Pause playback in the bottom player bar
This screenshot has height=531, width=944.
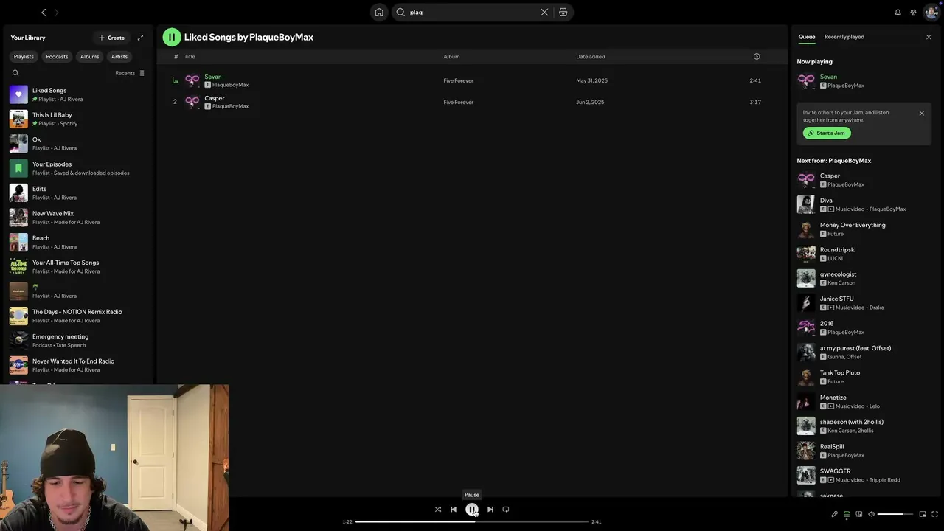(x=472, y=509)
